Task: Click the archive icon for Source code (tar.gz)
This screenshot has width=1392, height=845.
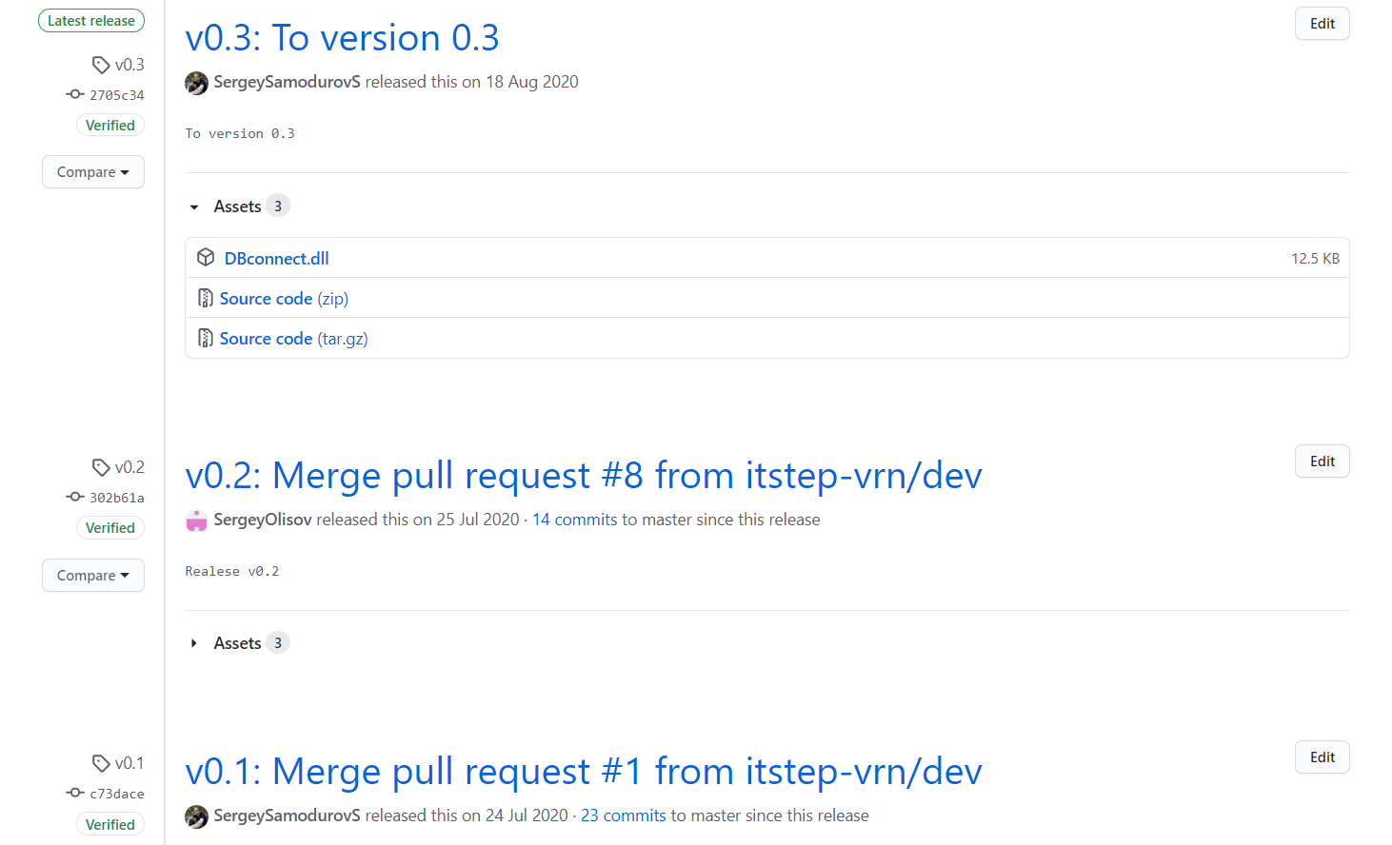Action: 205,339
